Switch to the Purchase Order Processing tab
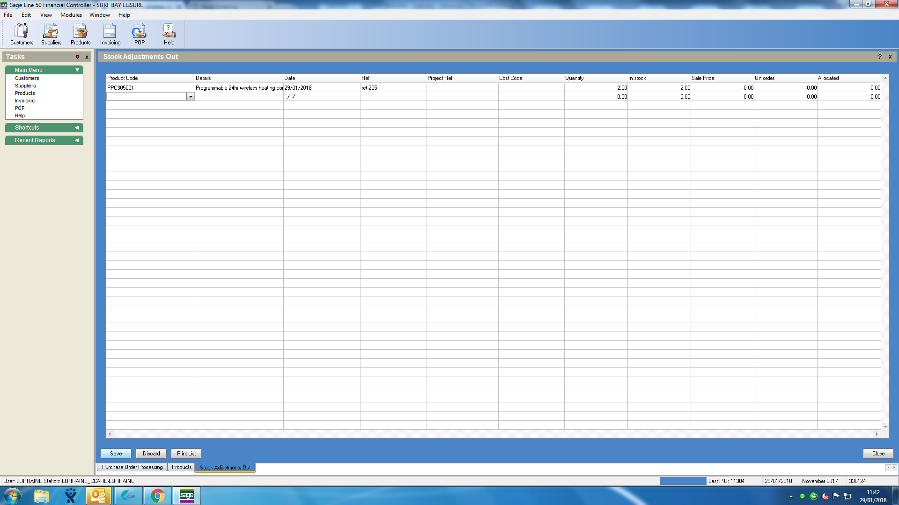Screen dimensions: 899x505 [132, 467]
